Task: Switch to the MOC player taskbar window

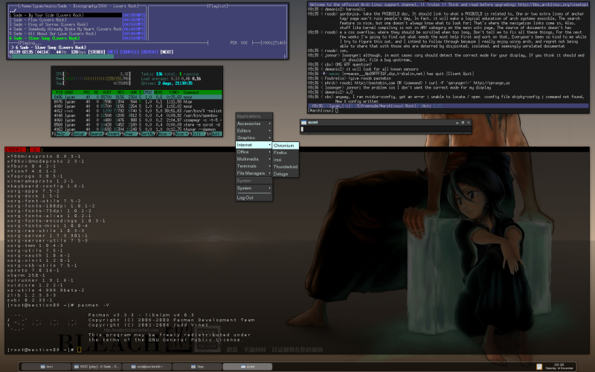Action: (x=97, y=366)
